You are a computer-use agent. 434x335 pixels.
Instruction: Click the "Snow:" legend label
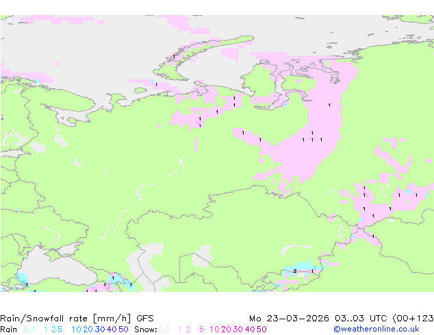pyautogui.click(x=146, y=330)
